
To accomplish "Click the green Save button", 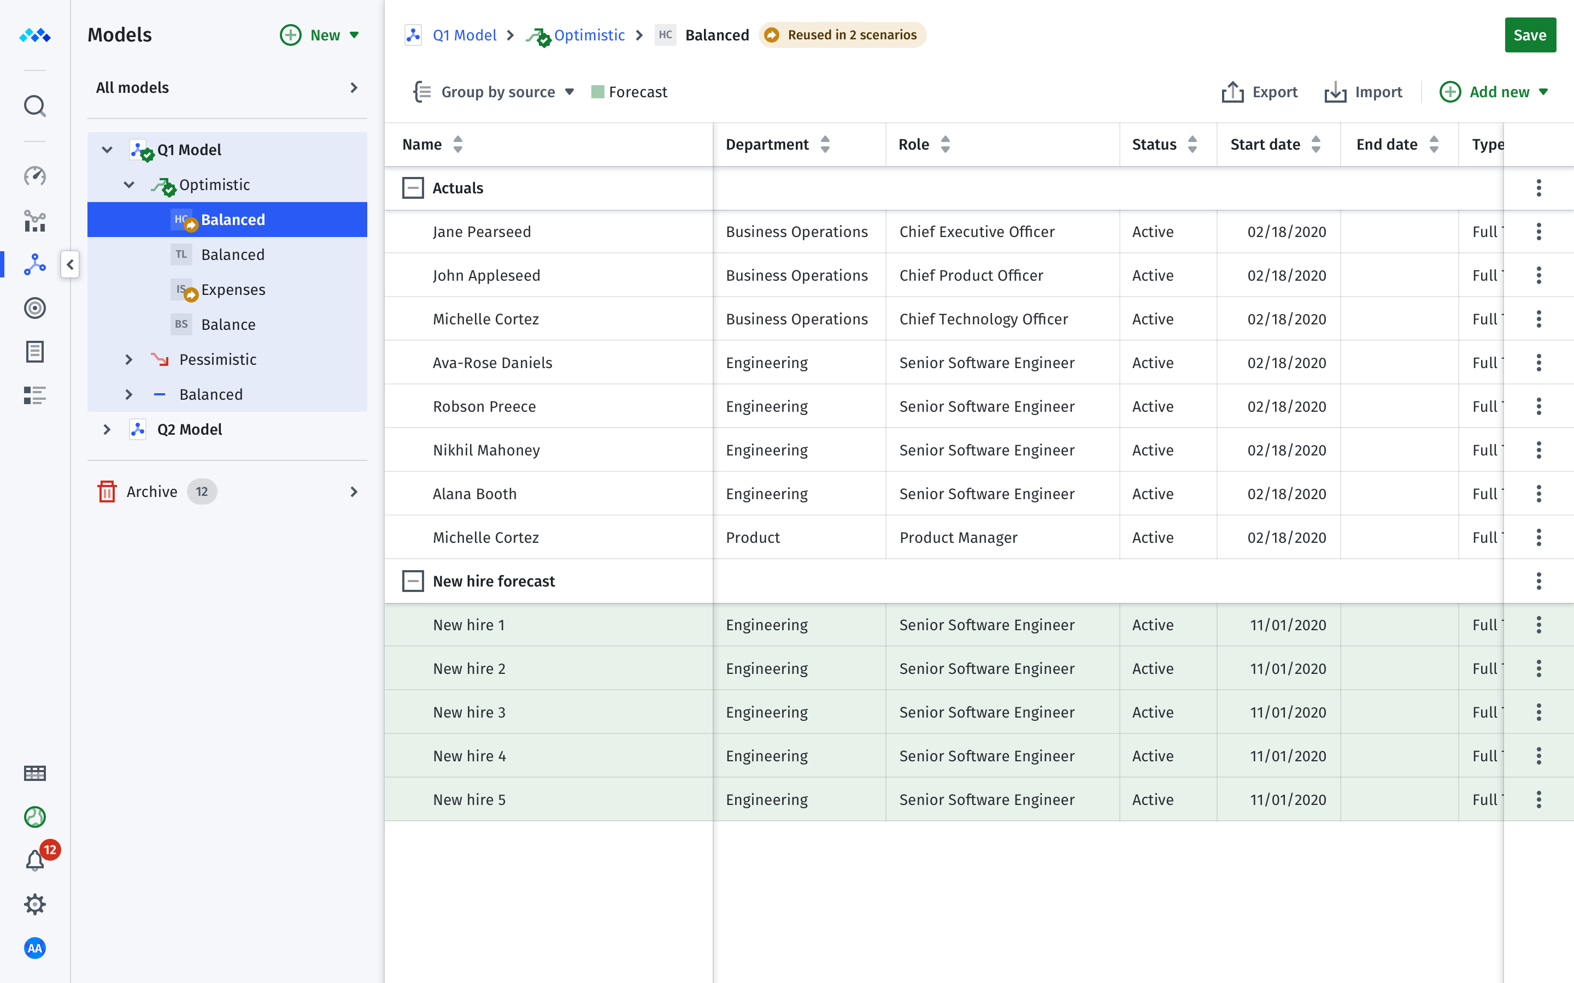I will click(x=1530, y=35).
